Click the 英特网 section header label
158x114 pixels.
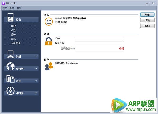[x=20, y=69]
